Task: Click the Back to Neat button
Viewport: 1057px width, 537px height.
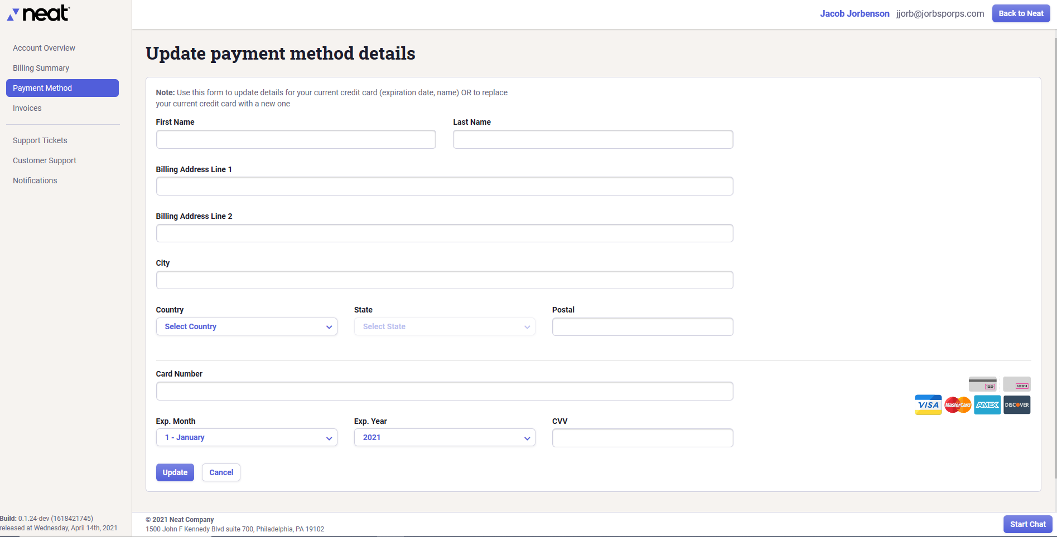Action: click(1021, 13)
